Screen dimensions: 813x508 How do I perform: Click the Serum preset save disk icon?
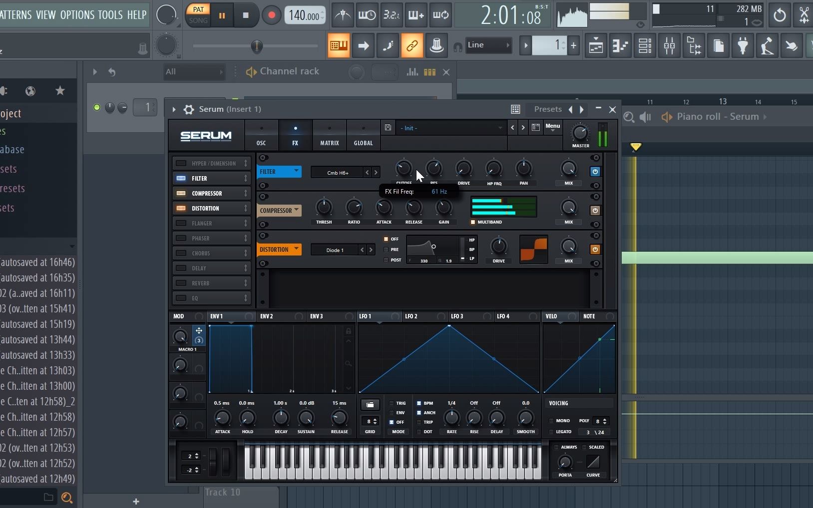point(388,128)
